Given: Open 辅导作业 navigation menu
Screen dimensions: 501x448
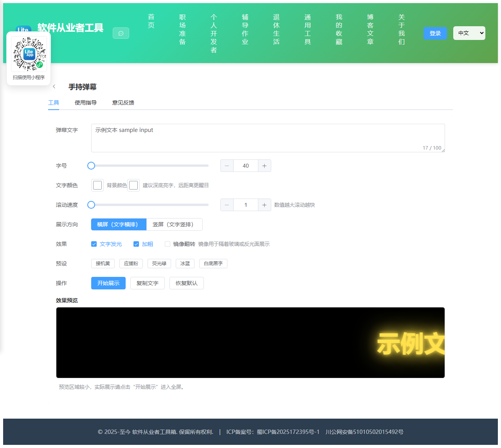Looking at the screenshot, I should (245, 29).
